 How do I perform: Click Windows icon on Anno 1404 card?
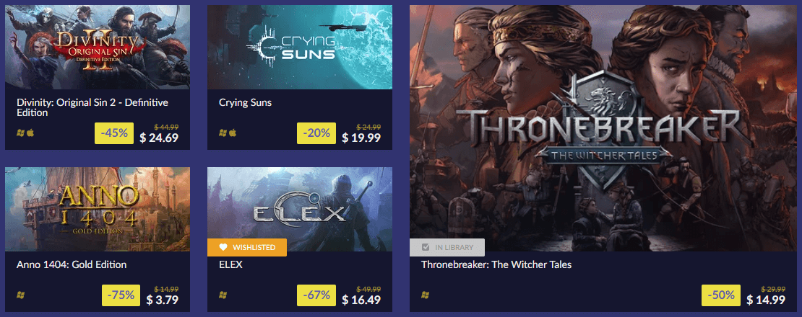[x=20, y=295]
